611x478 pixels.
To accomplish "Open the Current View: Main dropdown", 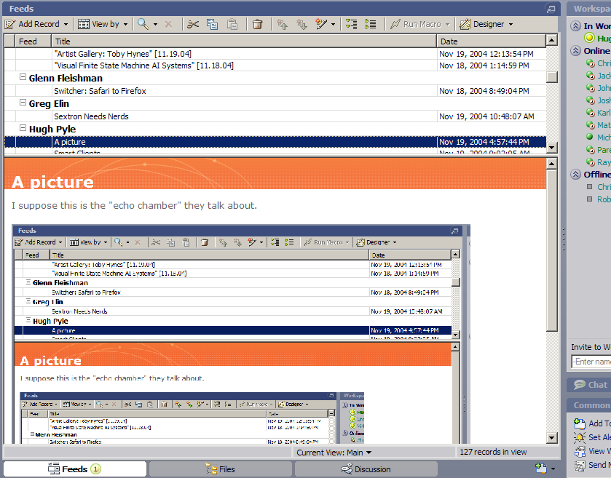I will (x=334, y=453).
